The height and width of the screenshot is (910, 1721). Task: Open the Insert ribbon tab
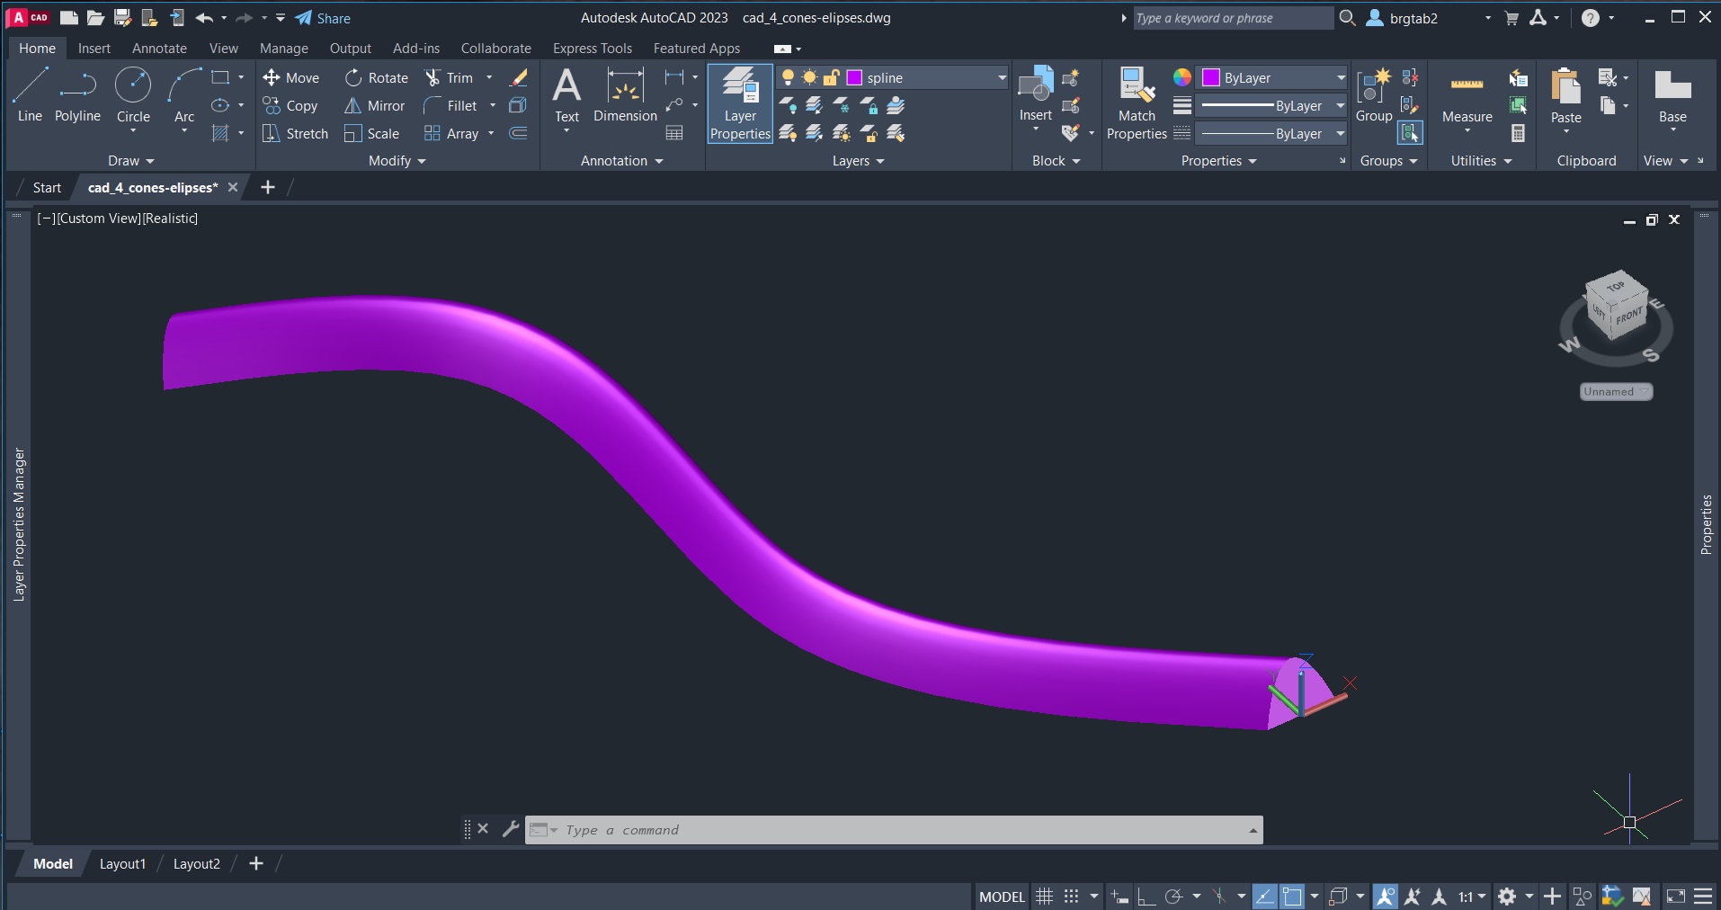(x=94, y=49)
